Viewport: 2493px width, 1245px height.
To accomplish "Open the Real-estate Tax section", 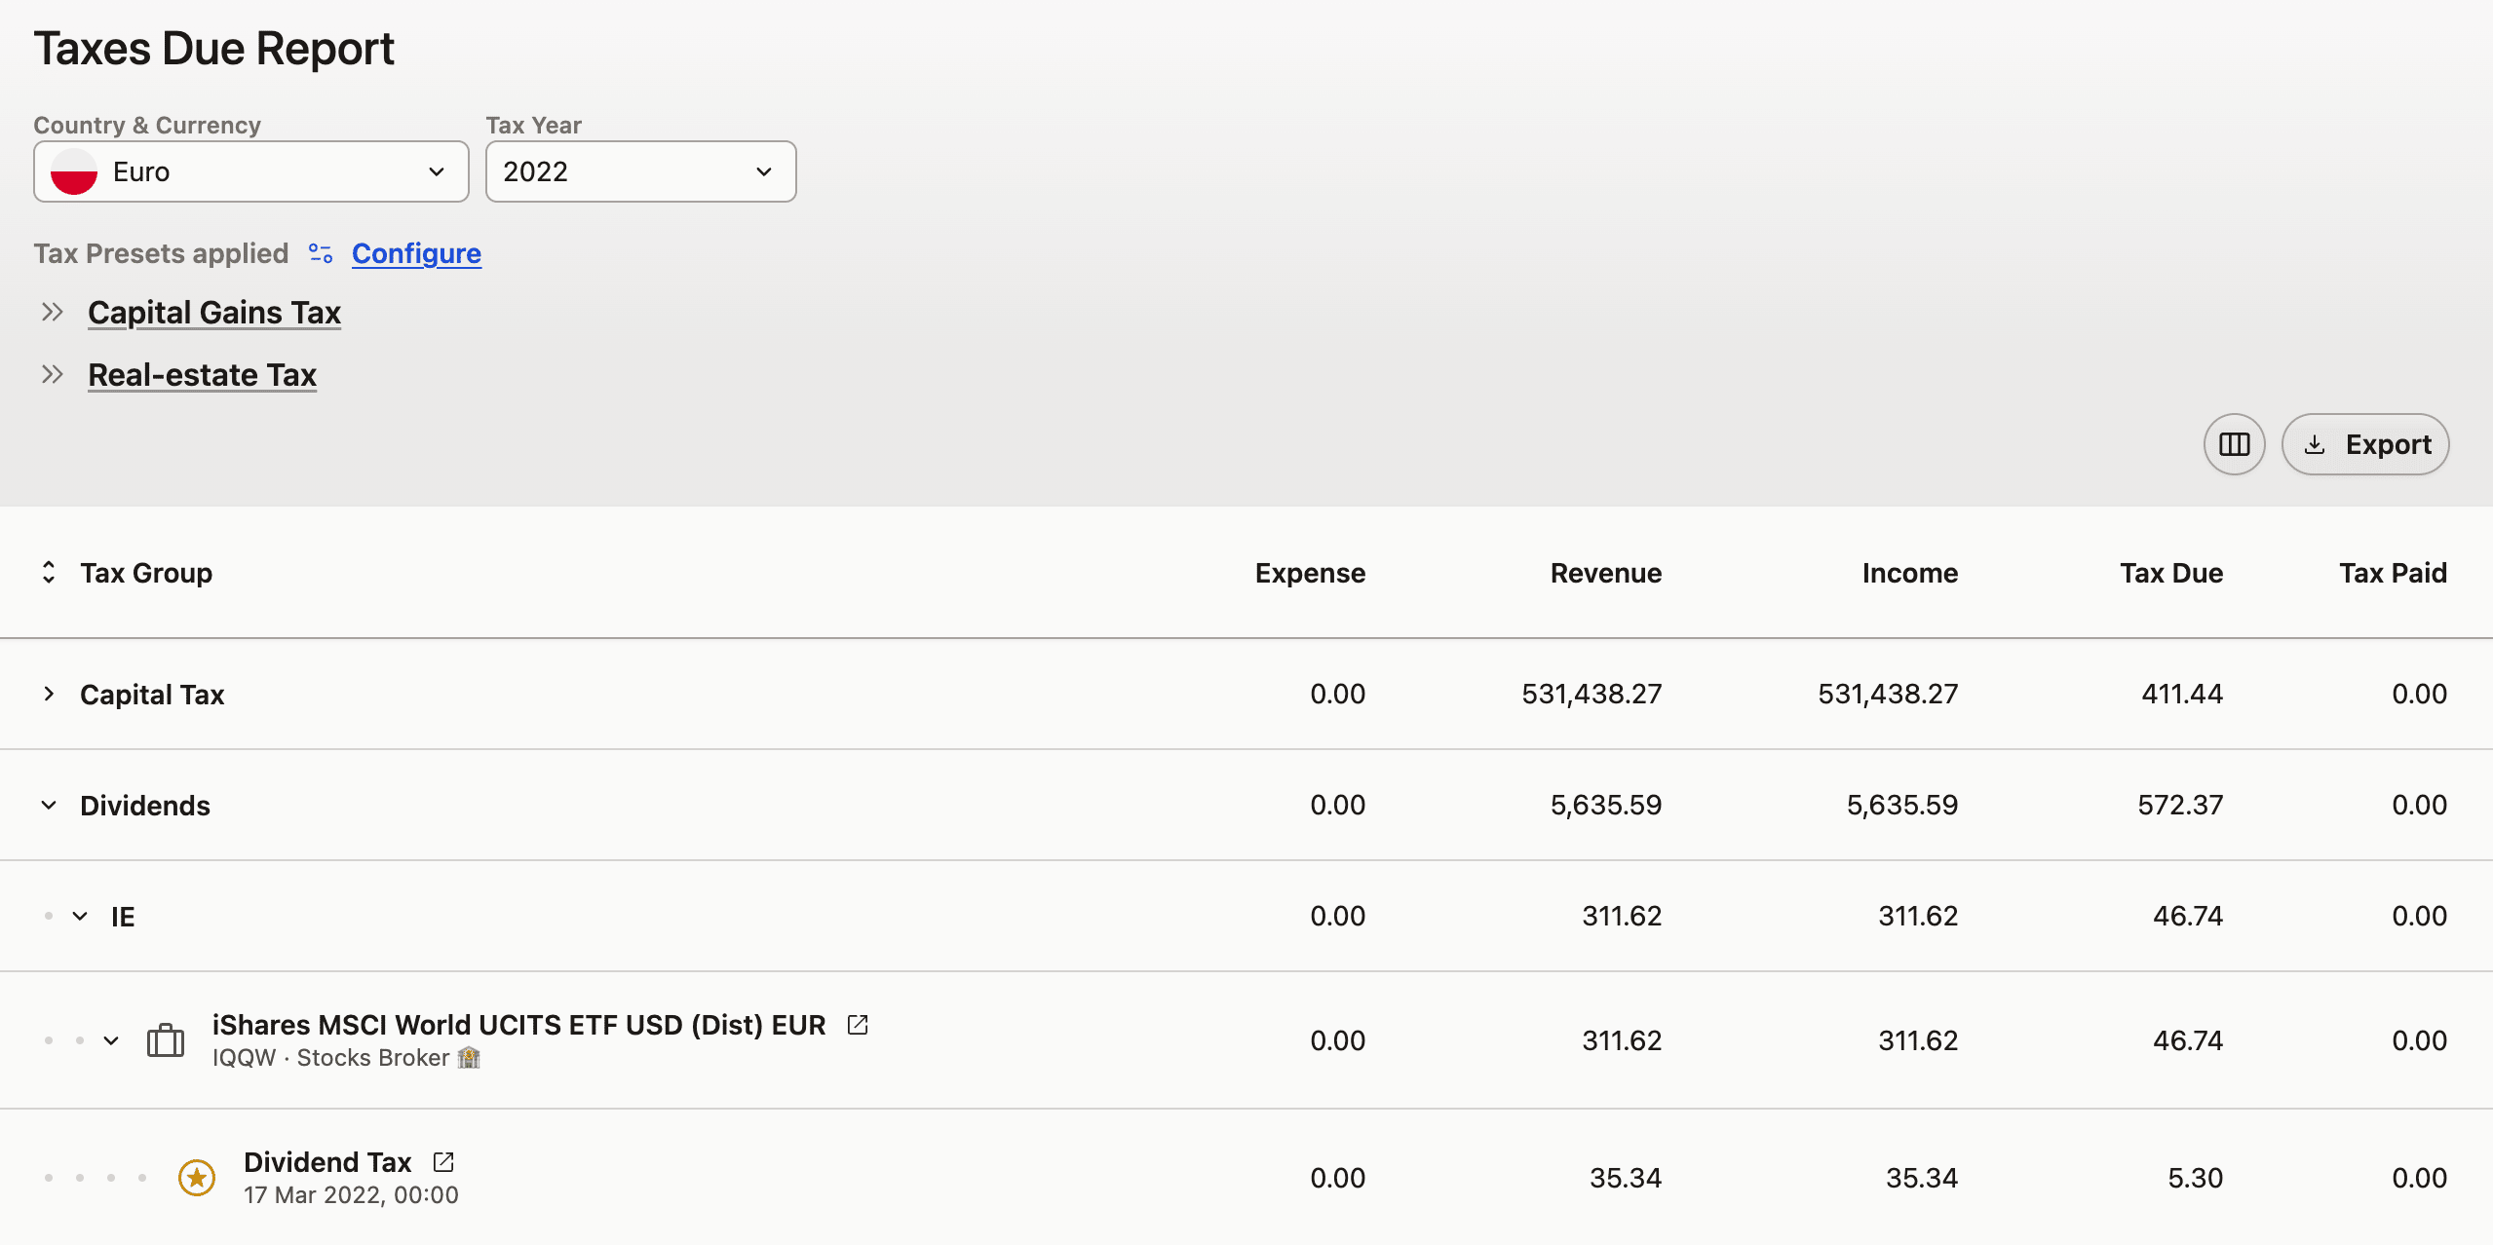I will (x=202, y=374).
